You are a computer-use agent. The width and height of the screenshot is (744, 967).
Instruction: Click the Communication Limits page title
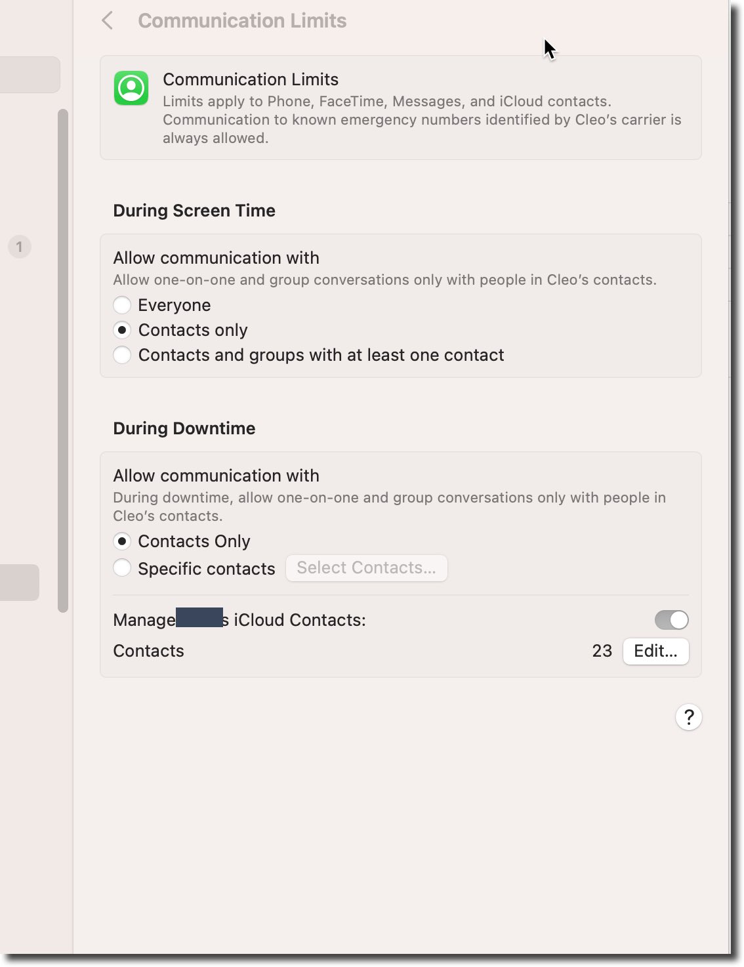click(242, 20)
